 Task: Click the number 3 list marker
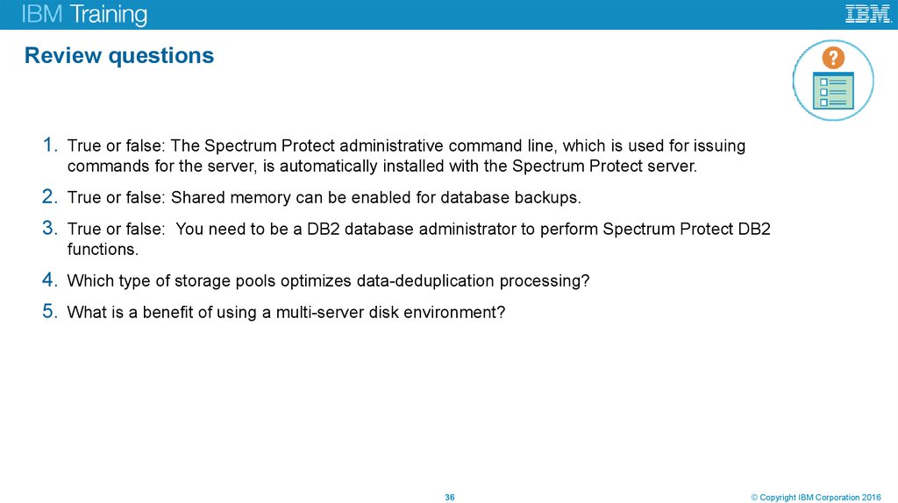[x=50, y=229]
